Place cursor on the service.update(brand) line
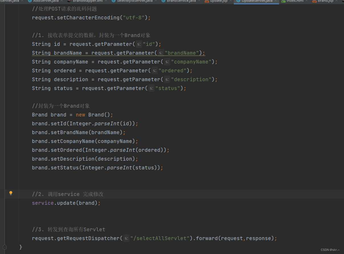 coord(65,203)
